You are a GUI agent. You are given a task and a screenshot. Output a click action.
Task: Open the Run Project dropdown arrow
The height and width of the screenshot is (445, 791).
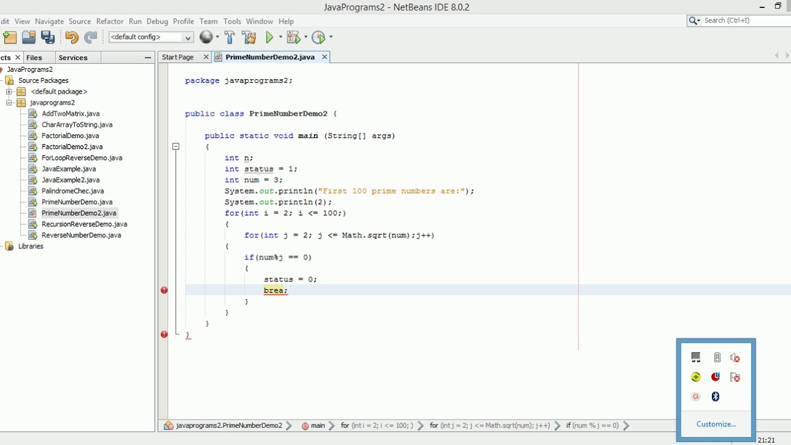tap(281, 37)
